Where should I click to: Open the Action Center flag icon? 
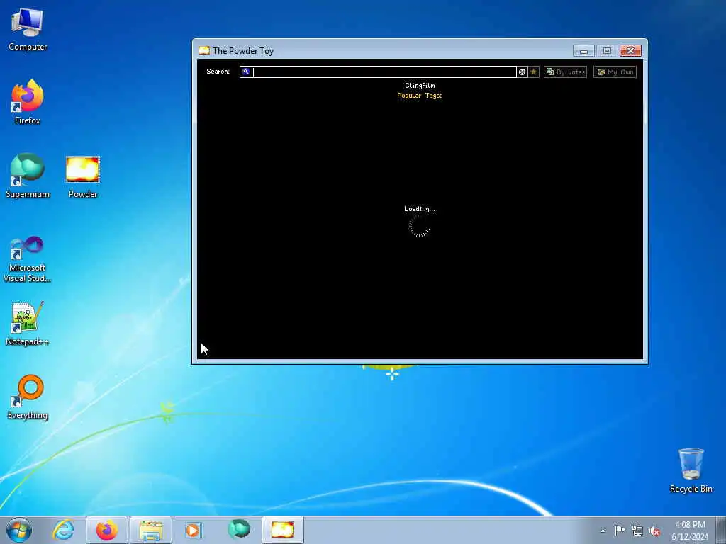(620, 530)
